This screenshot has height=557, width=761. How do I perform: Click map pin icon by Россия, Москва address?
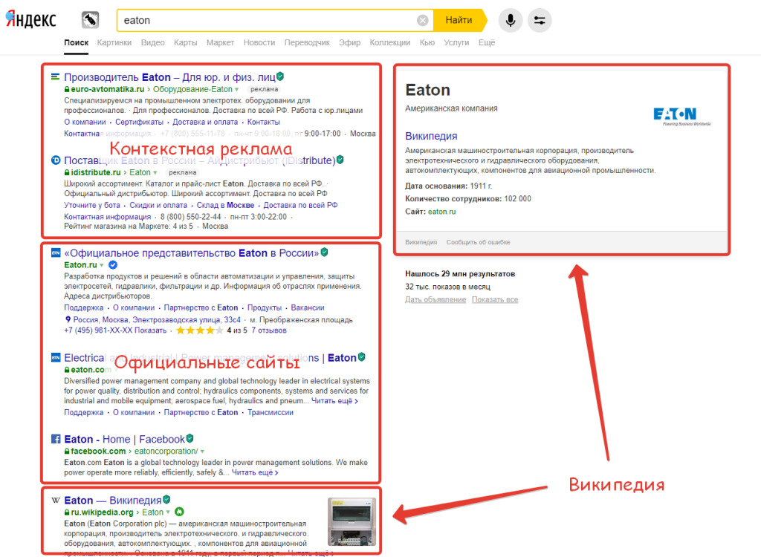tap(68, 320)
